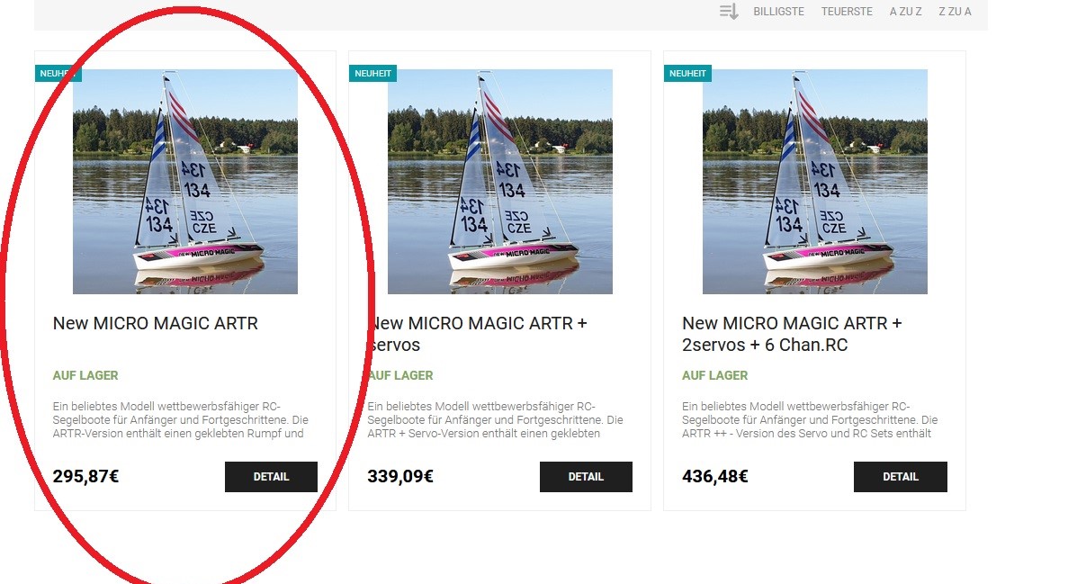
Task: Sort alphabetically with A ZU Z
Action: (x=904, y=11)
